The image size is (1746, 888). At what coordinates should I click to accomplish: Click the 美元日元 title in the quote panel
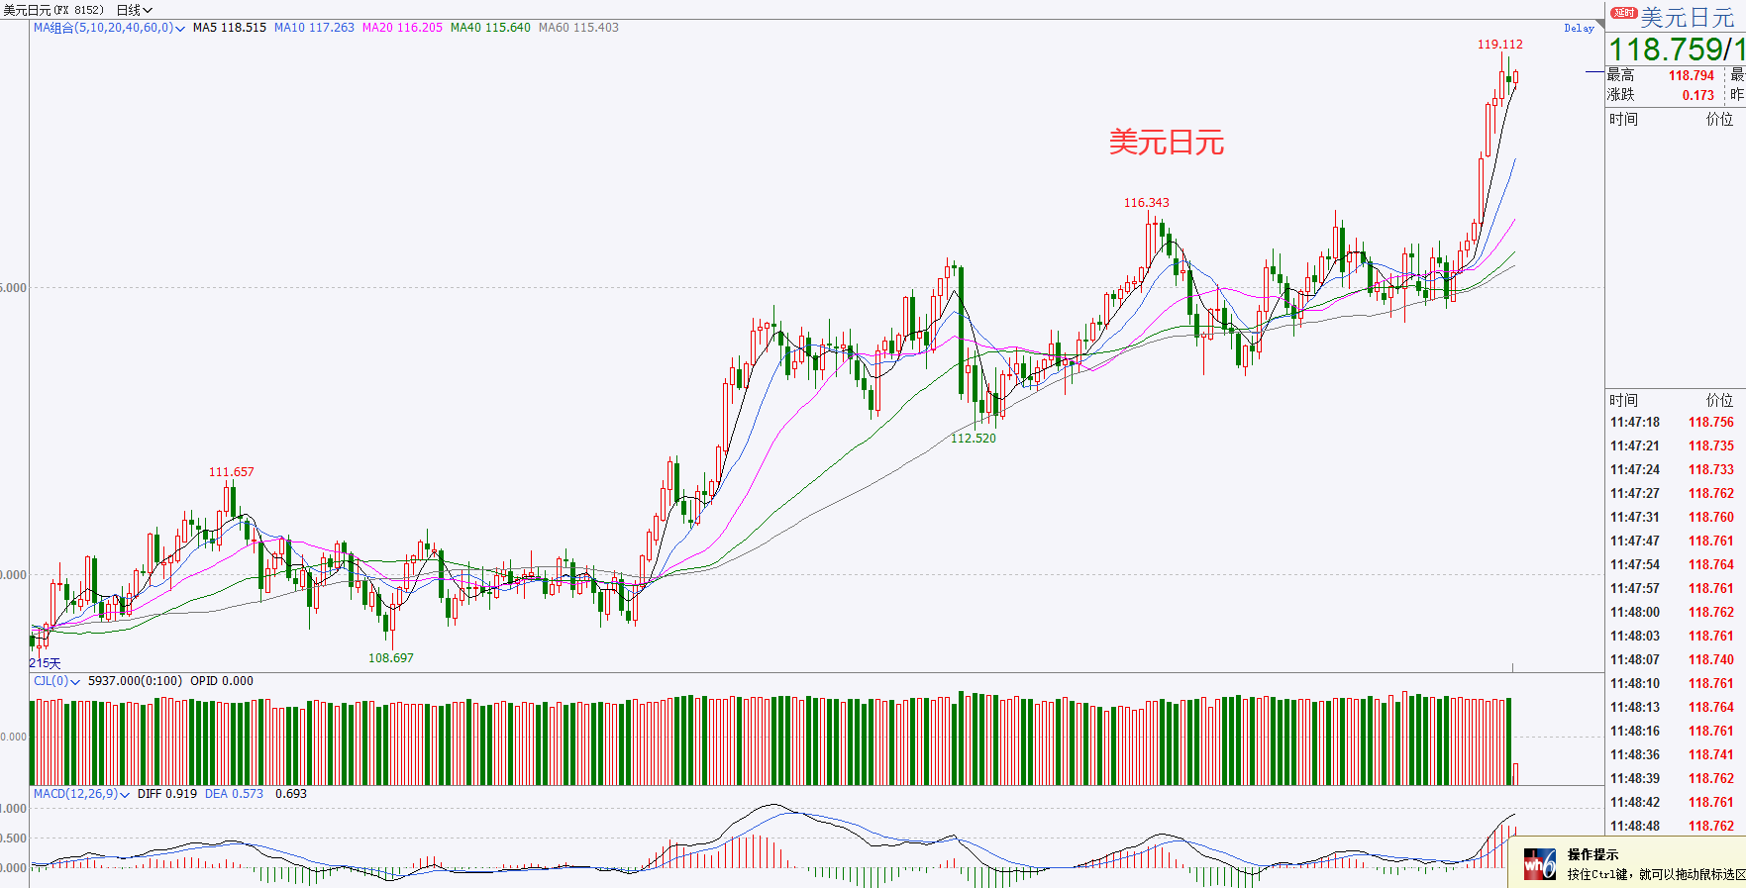pos(1688,18)
